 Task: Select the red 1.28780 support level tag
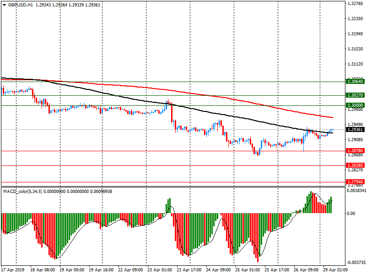355,151
